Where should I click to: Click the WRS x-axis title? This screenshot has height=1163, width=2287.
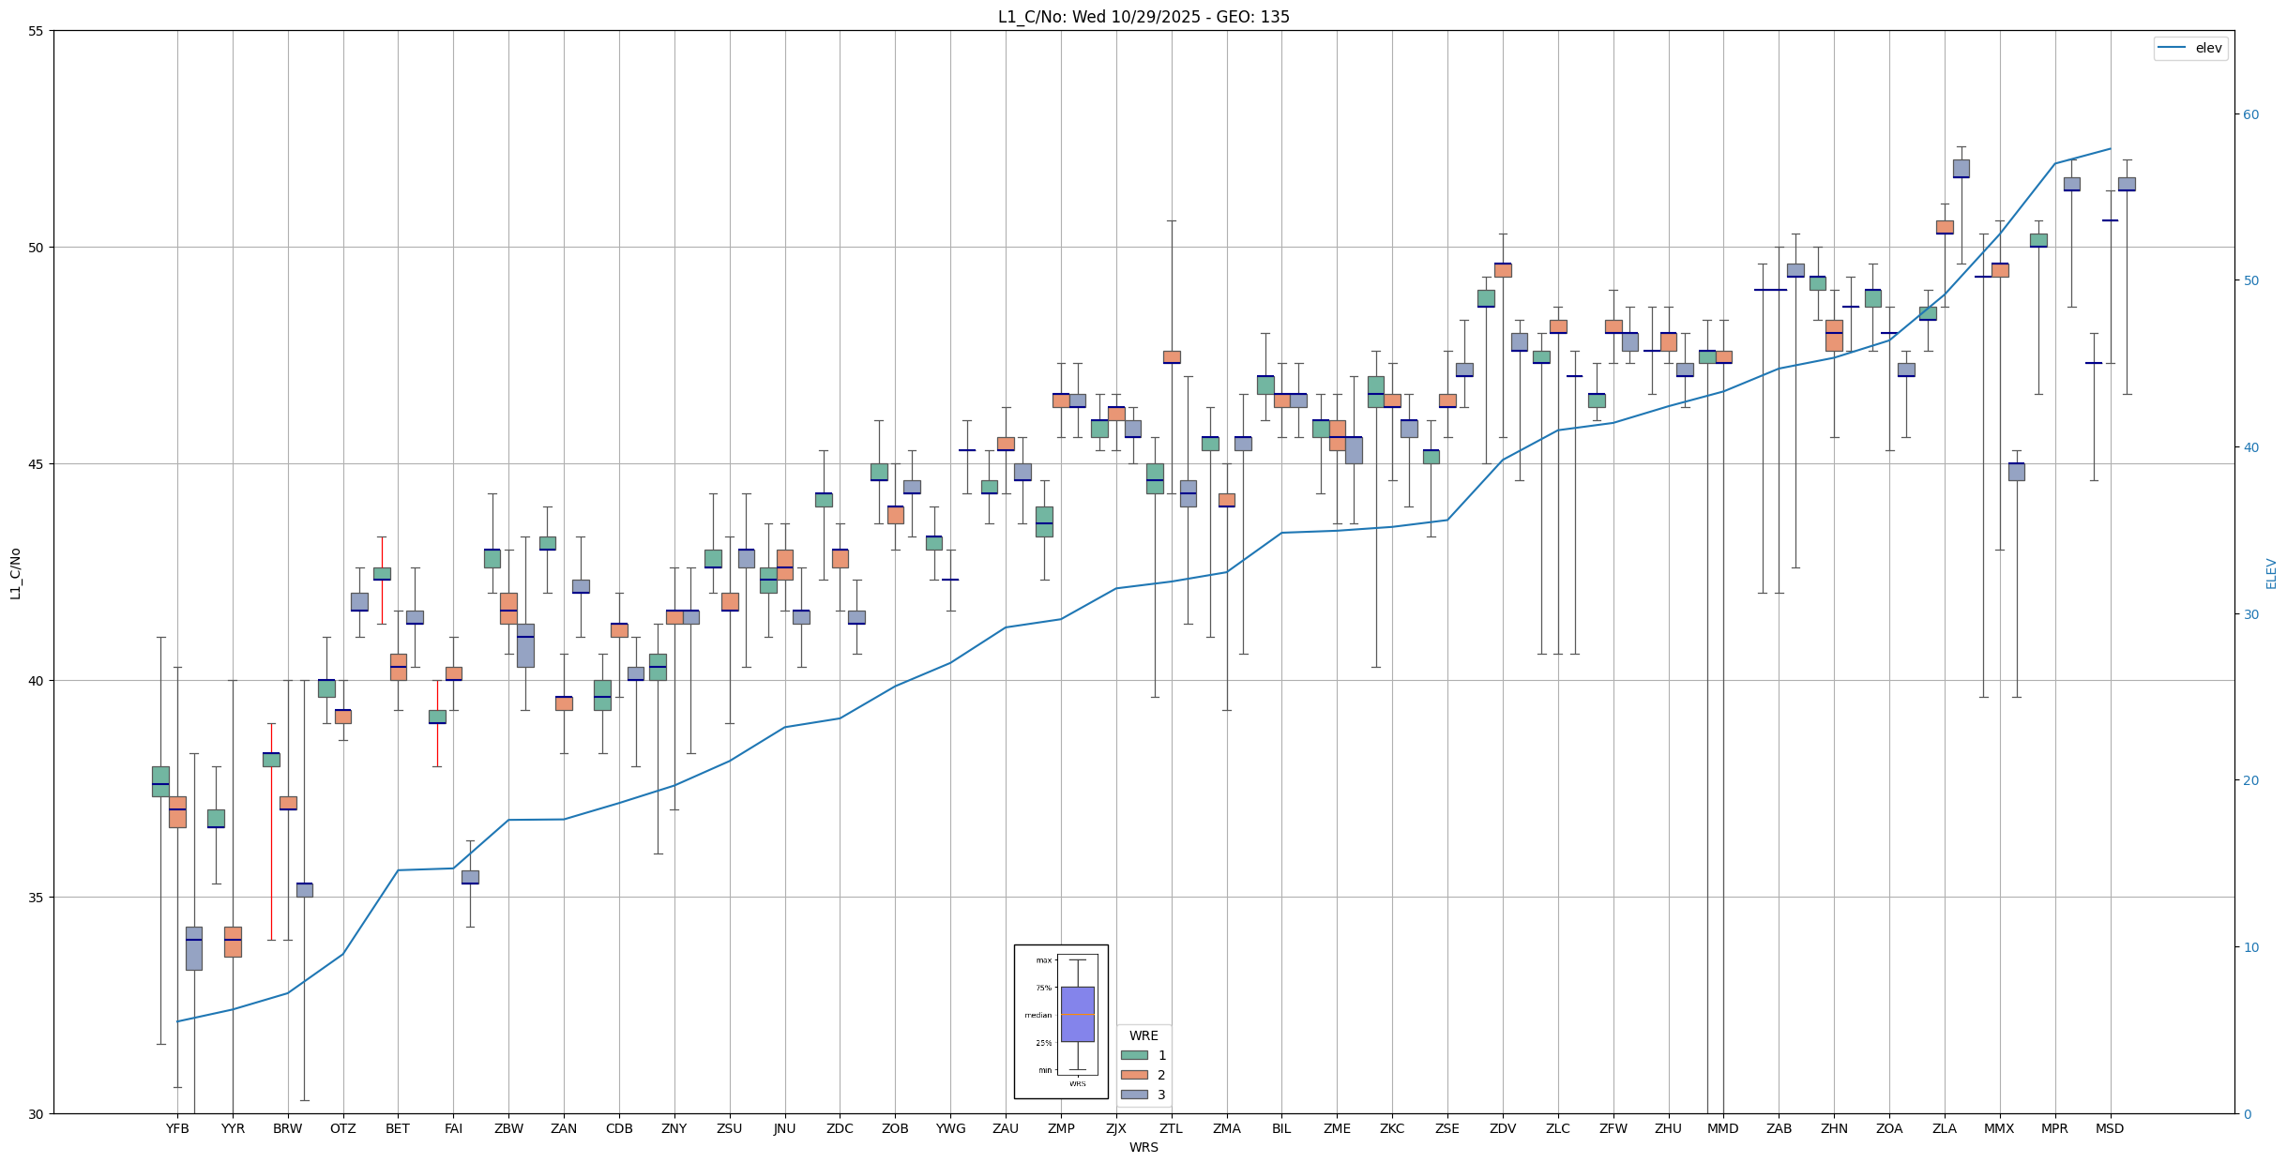pos(1143,1147)
